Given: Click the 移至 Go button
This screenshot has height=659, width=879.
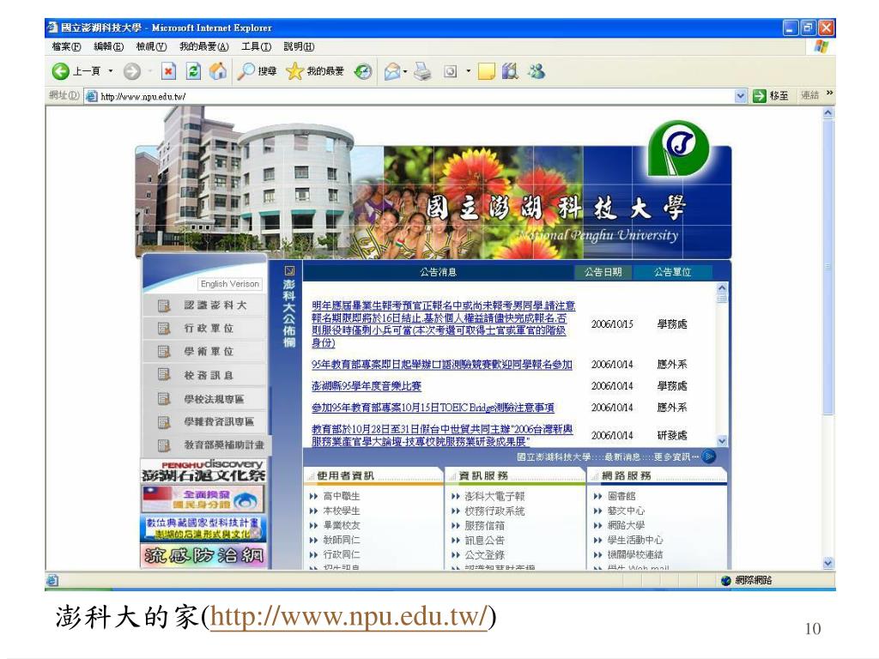Looking at the screenshot, I should pos(770,96).
